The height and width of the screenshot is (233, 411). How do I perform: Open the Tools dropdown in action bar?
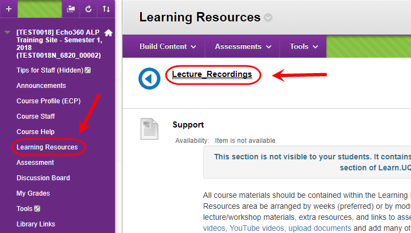(304, 46)
